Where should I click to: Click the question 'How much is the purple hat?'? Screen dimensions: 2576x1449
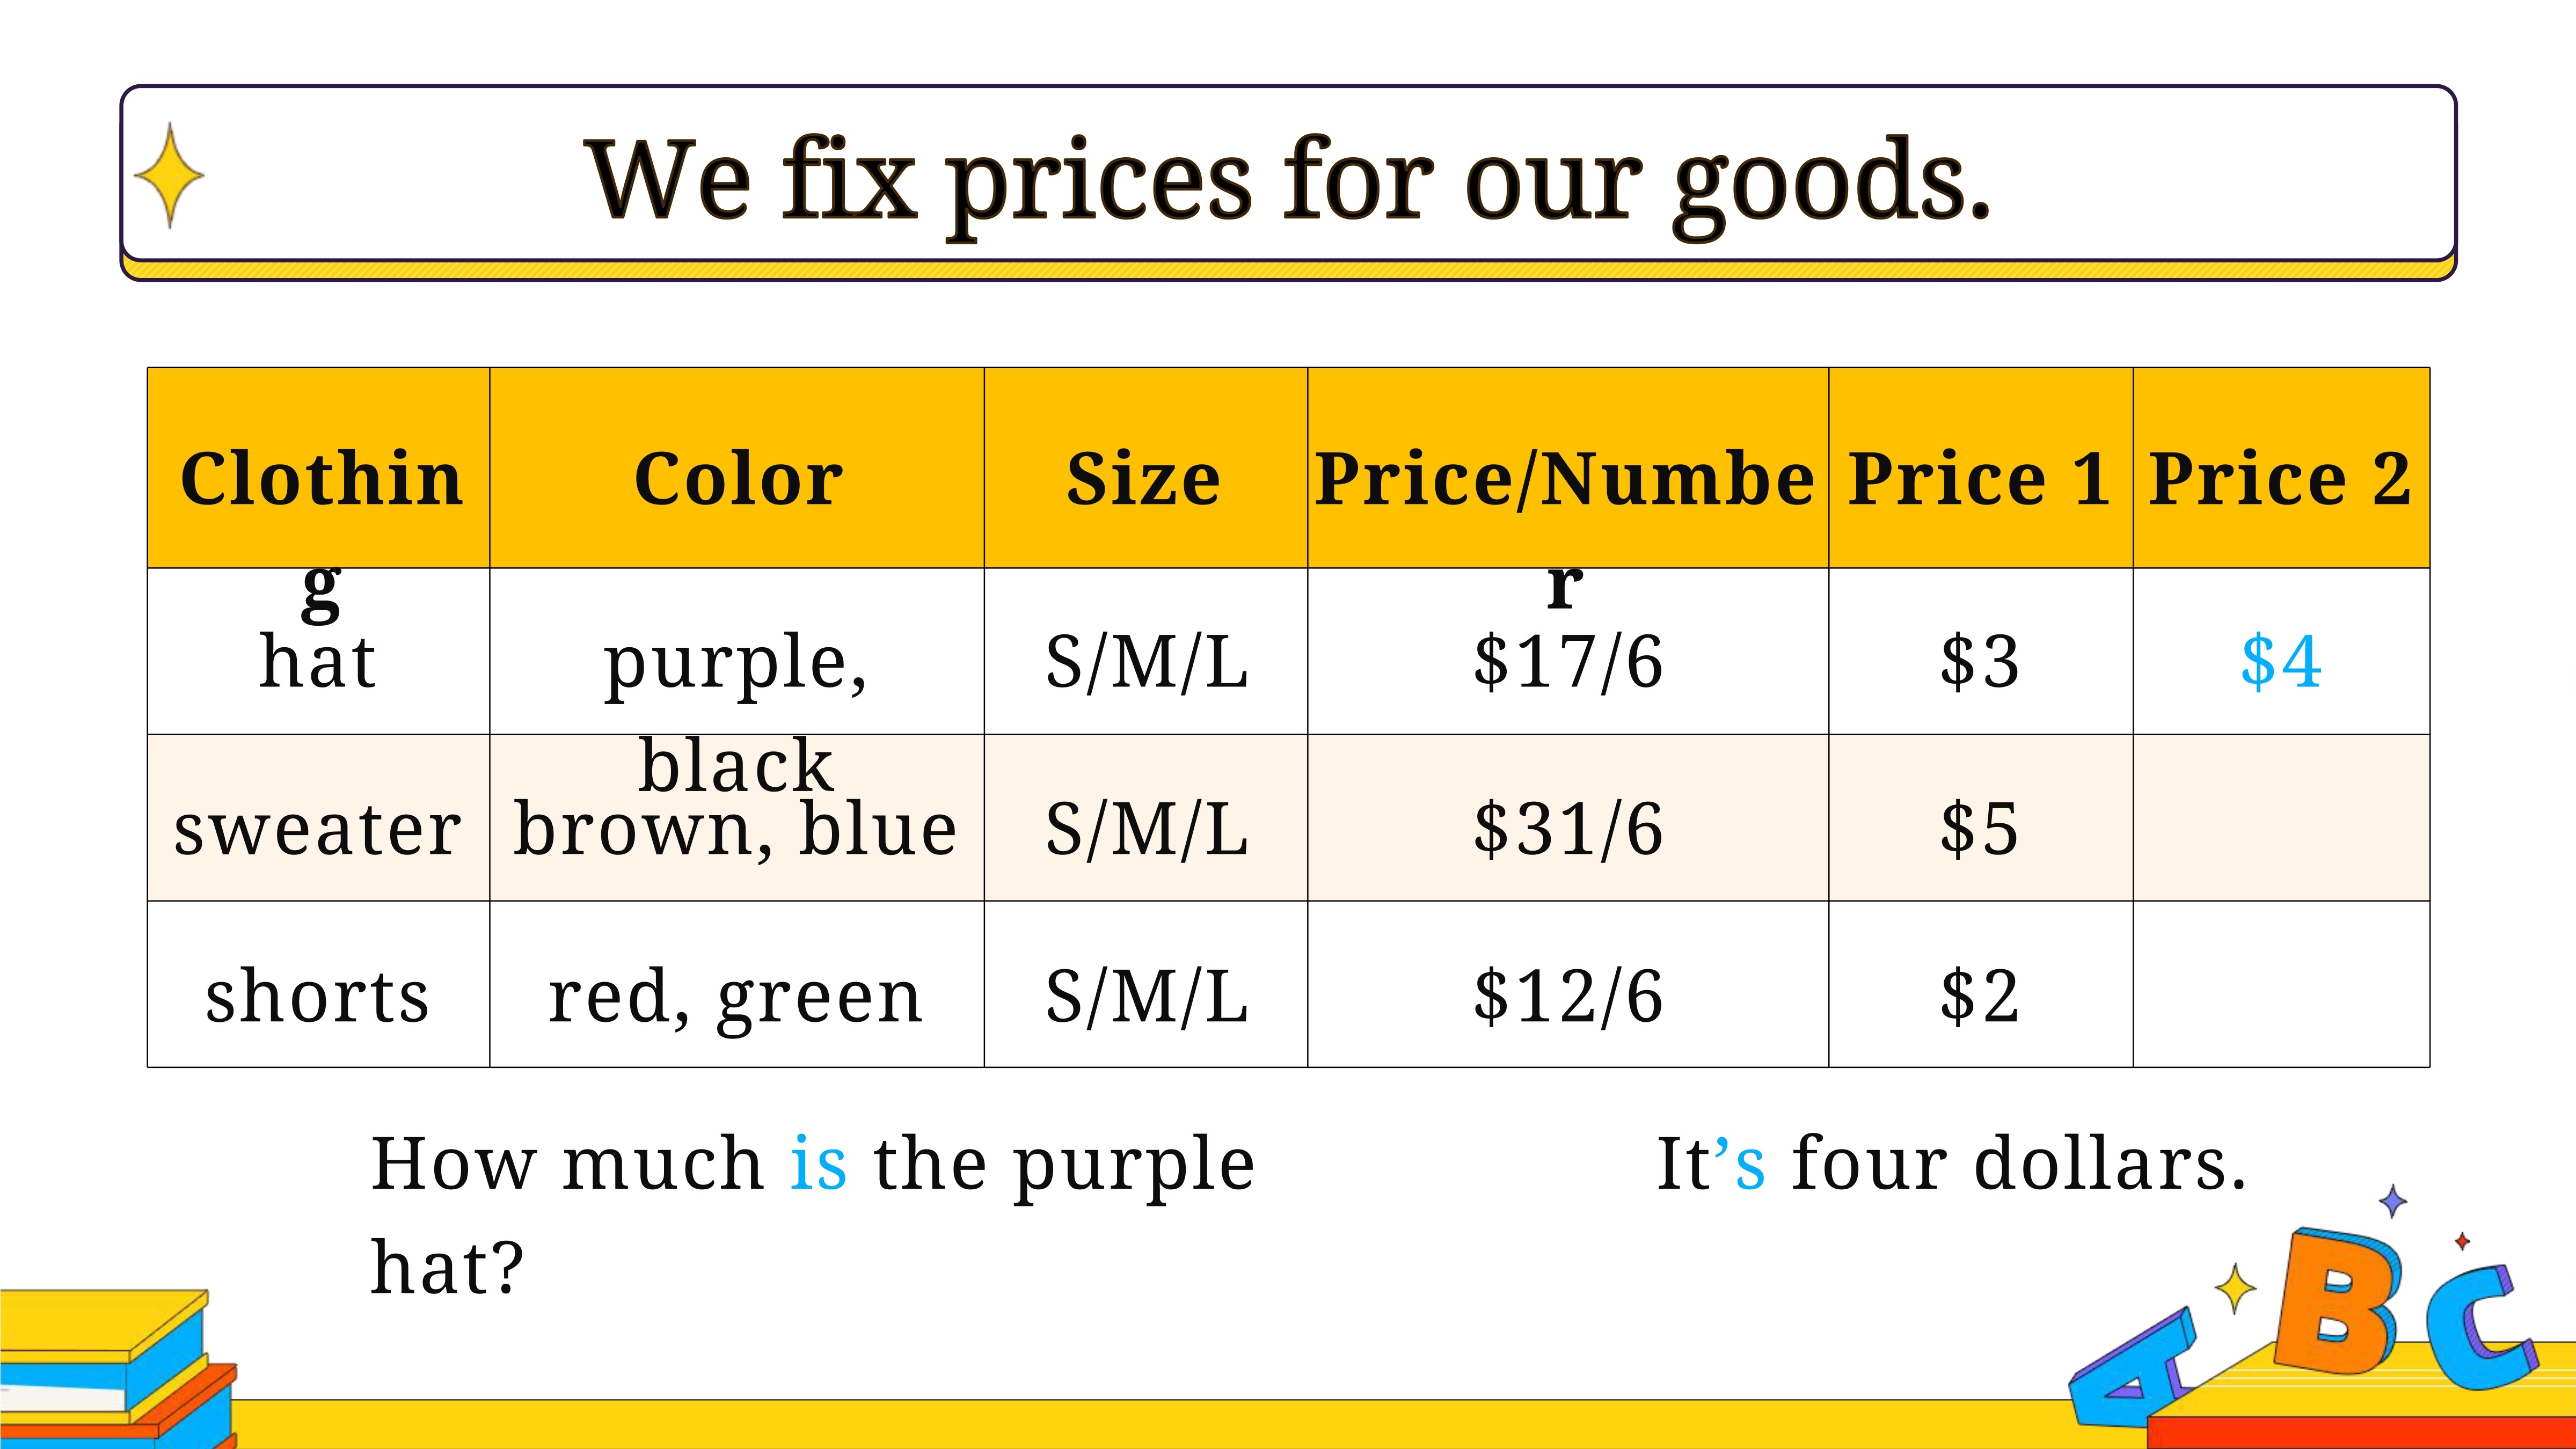[812, 1214]
